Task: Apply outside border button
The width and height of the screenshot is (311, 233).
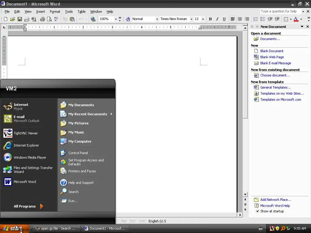Action: pyautogui.click(x=286, y=19)
